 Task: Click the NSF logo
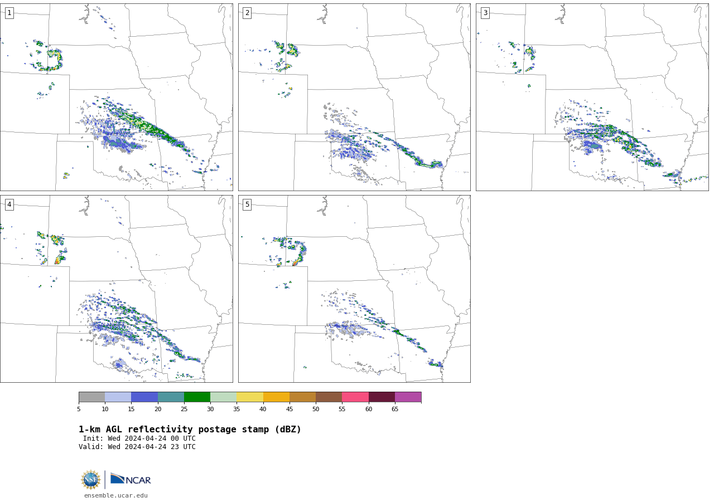[91, 480]
